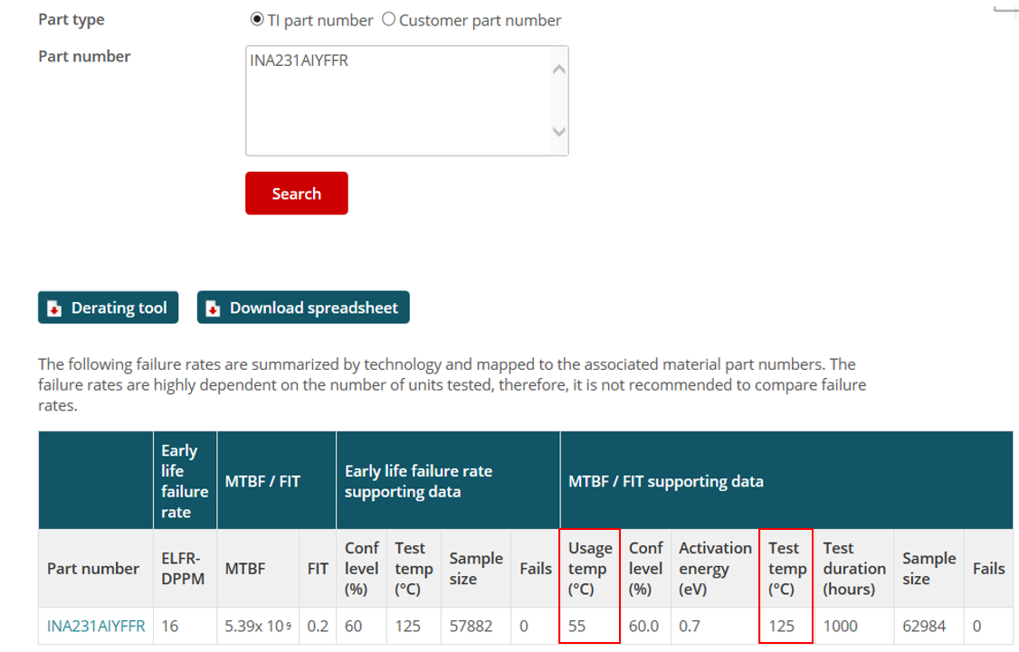Select the TI part number radio button
The height and width of the screenshot is (652, 1019).
tap(257, 20)
